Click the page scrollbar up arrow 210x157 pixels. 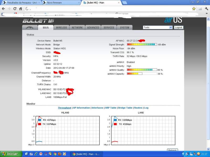click(208, 19)
